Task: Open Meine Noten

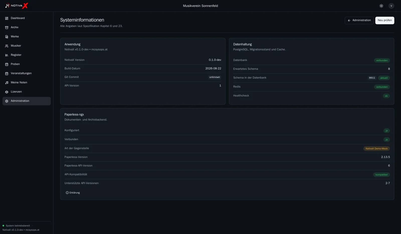Action: click(x=27, y=83)
